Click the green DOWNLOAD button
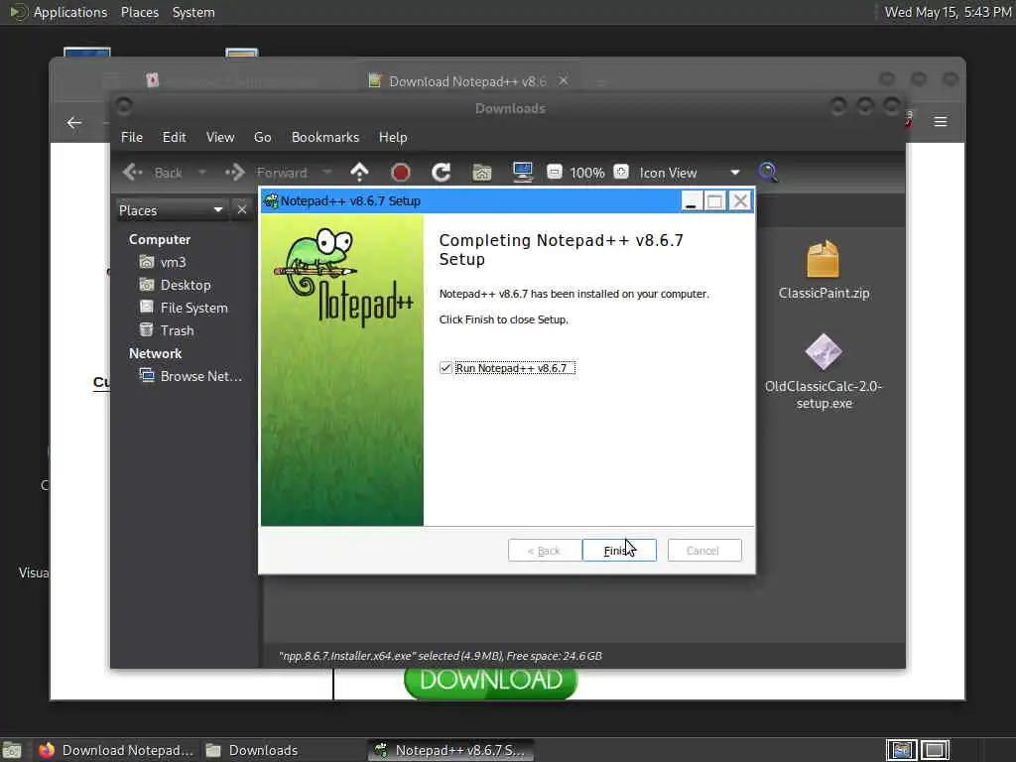This screenshot has width=1016, height=762. click(490, 681)
